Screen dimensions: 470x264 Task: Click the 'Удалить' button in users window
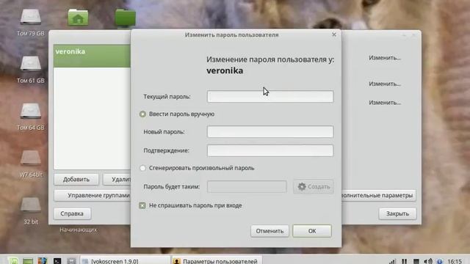point(117,179)
